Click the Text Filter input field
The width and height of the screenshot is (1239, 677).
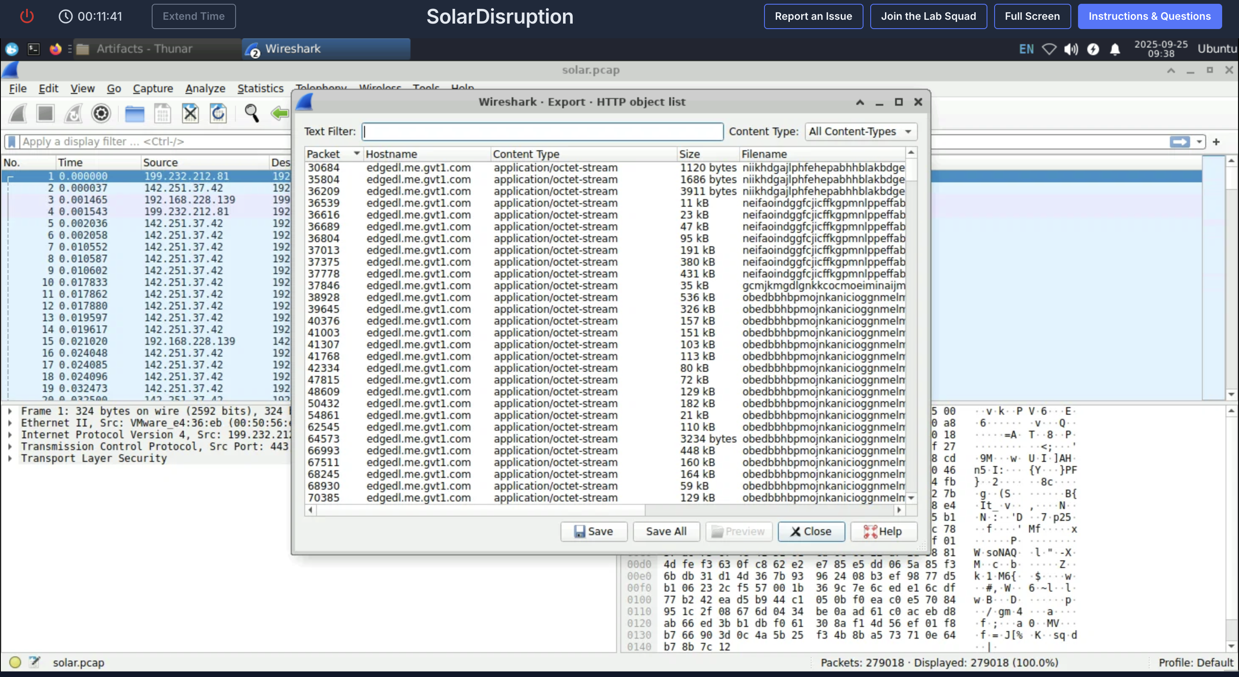click(542, 131)
